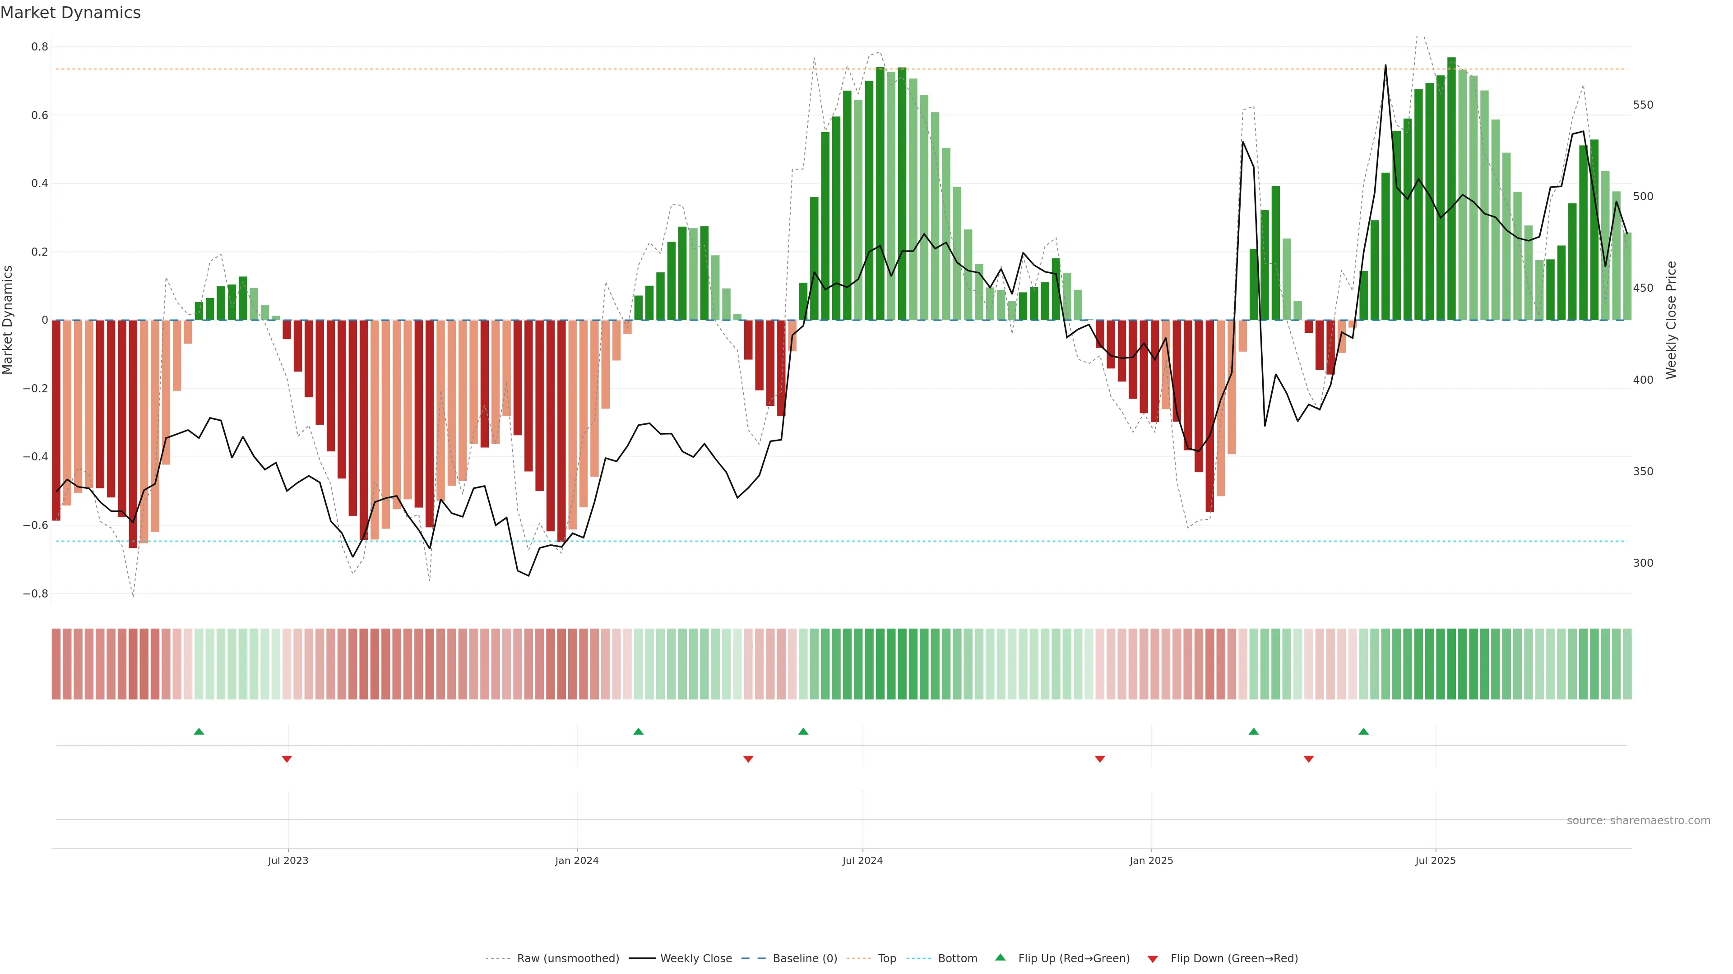
Task: Click the Flip Up triangle just after Jan 2024
Action: tap(639, 731)
